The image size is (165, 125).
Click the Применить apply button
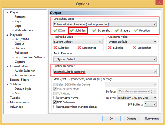152,118
